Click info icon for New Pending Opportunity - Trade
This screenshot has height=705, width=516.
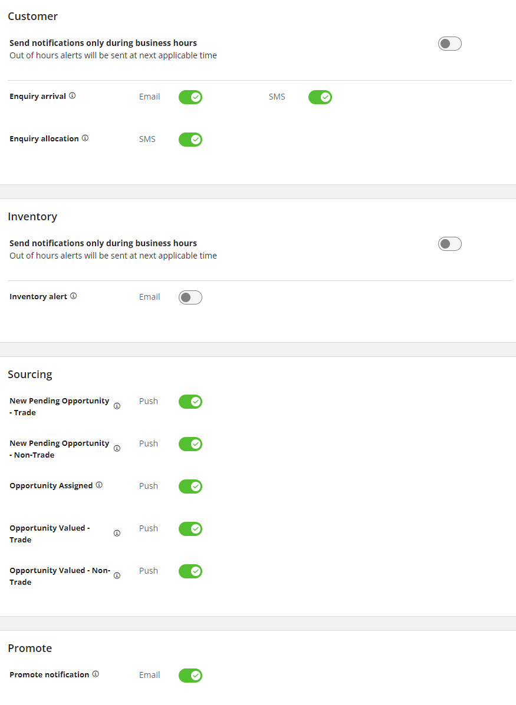pyautogui.click(x=117, y=406)
